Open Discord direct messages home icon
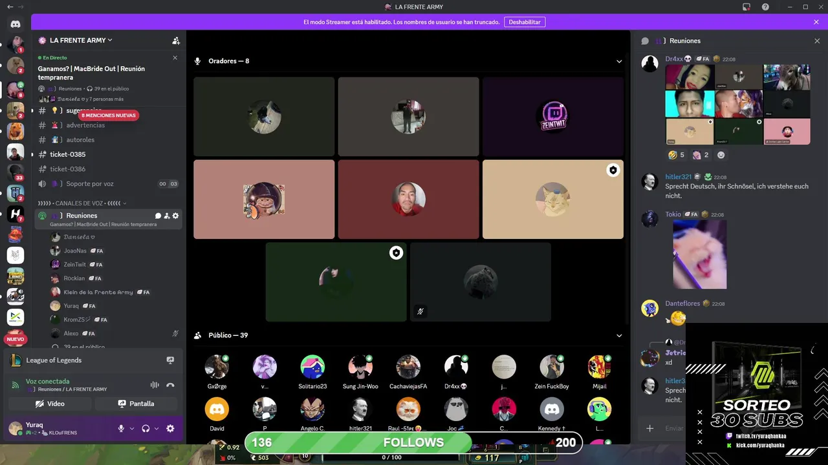Viewport: 828px width, 465px height. tap(16, 24)
